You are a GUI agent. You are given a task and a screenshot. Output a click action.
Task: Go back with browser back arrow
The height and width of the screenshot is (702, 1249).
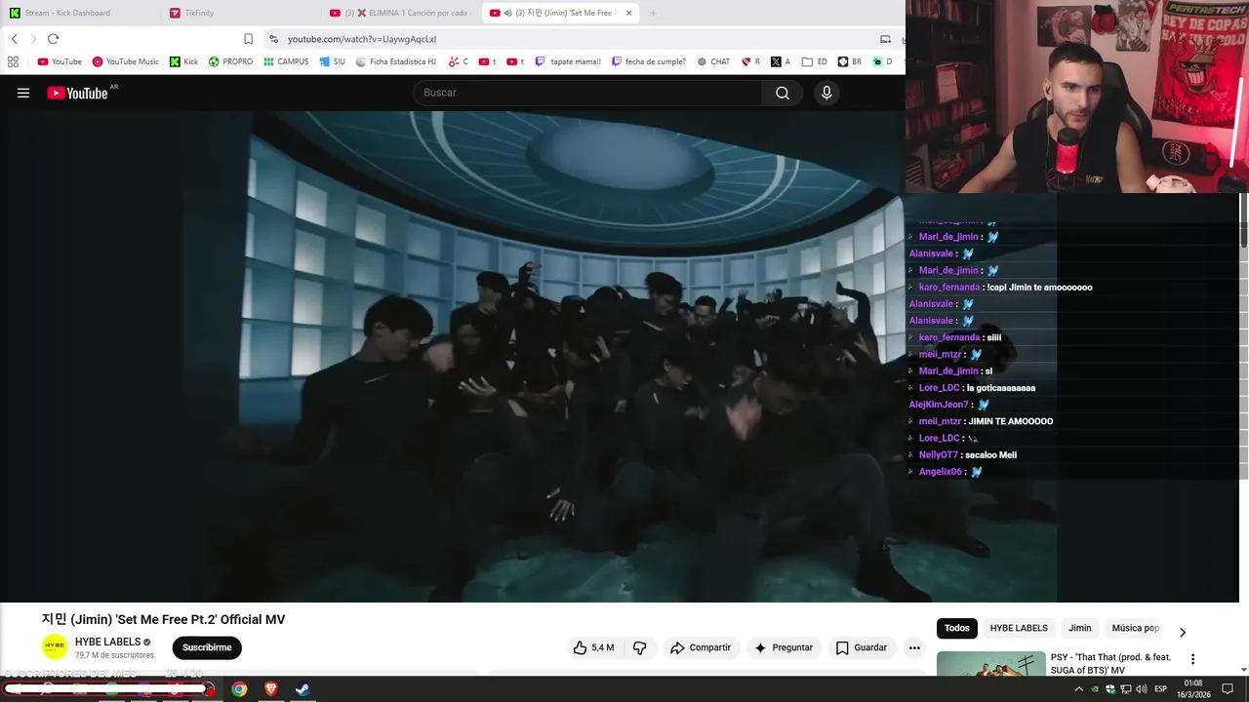click(14, 39)
